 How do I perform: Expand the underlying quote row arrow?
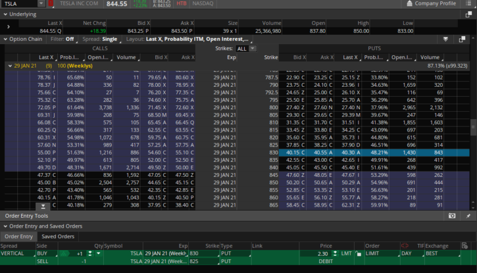9,27
